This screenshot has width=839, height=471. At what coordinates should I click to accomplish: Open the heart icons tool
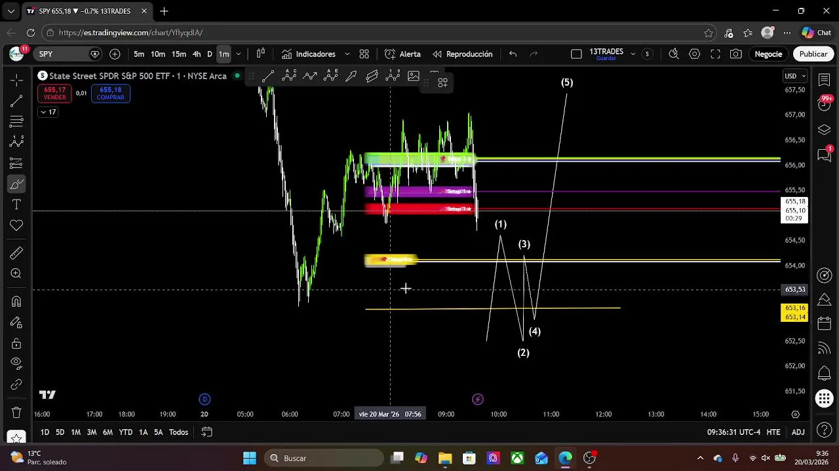[16, 226]
